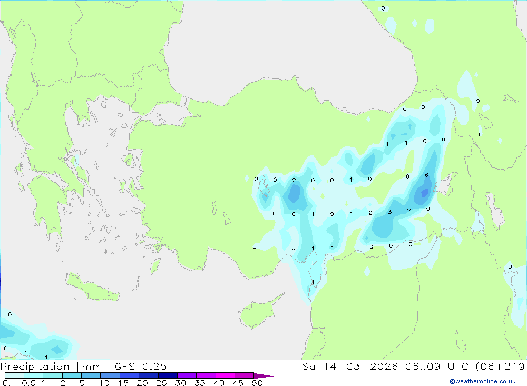Click the '(06+219)' forecast offset text
The width and height of the screenshot is (527, 386).
(502, 367)
